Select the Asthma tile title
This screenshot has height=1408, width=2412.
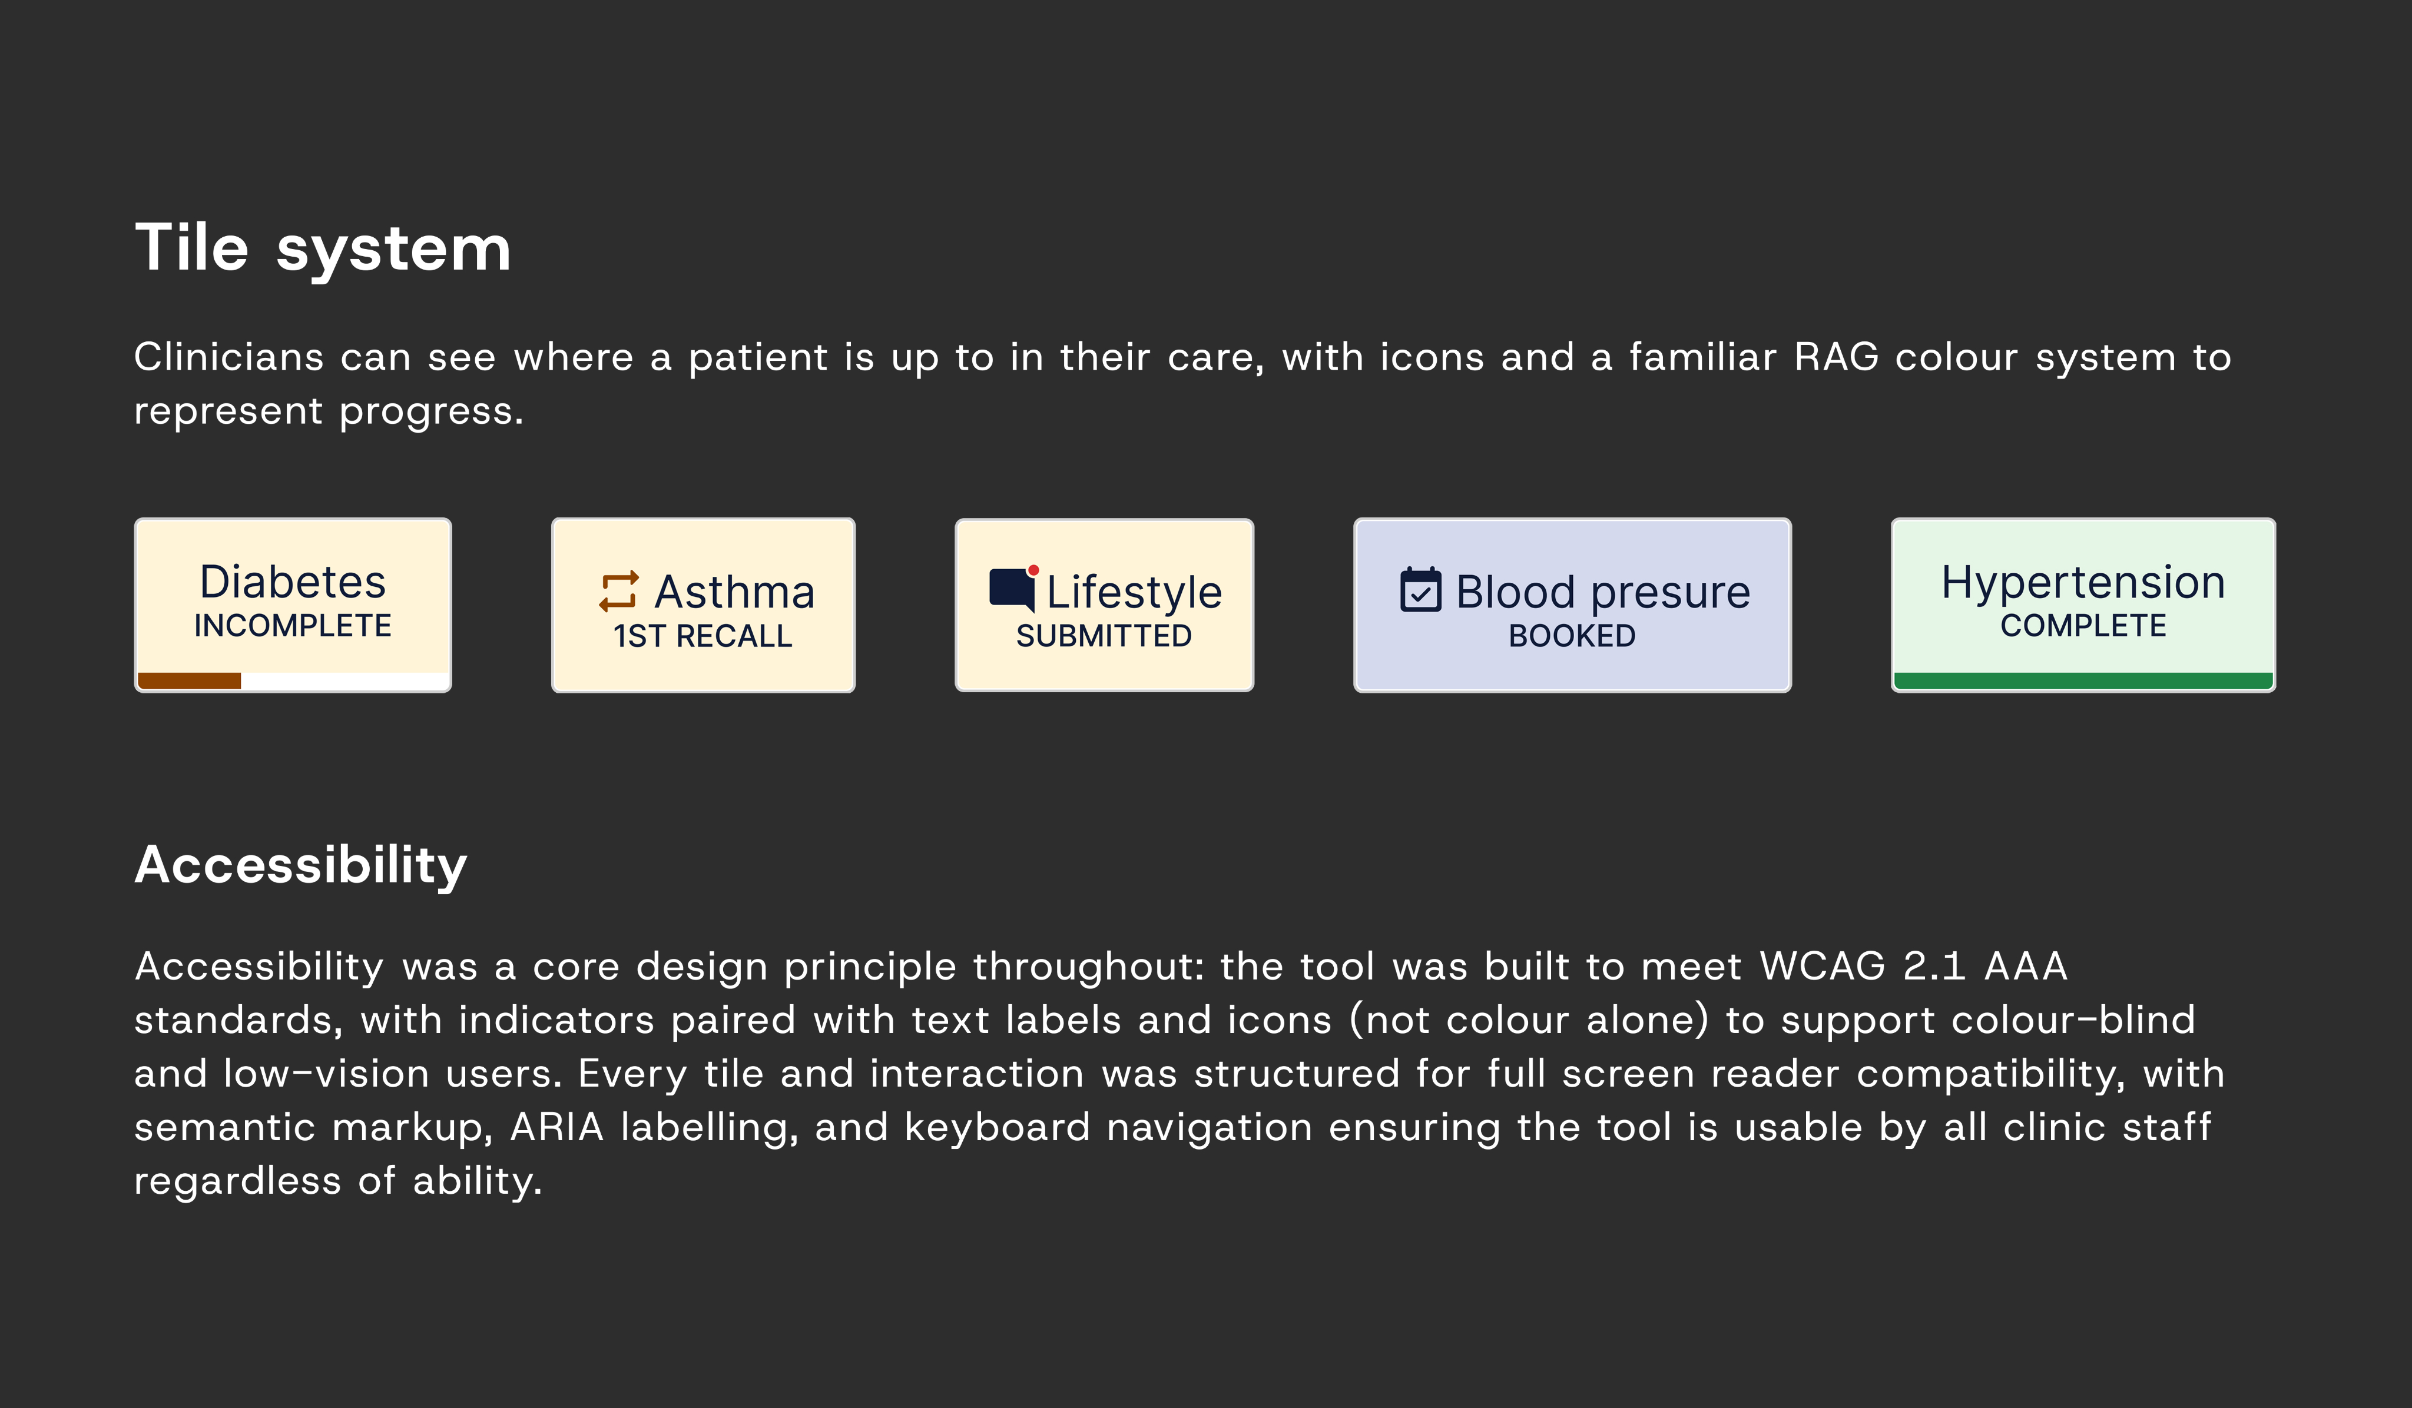click(x=734, y=592)
